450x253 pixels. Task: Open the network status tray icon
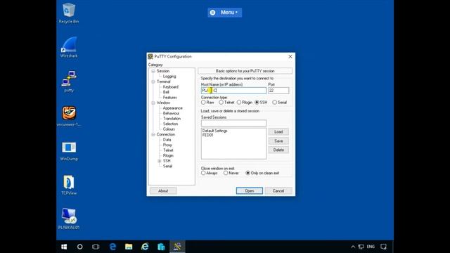(361, 247)
